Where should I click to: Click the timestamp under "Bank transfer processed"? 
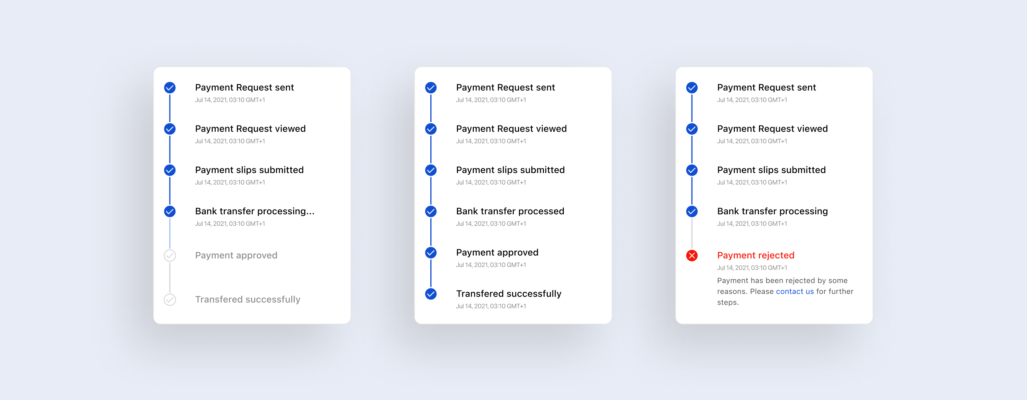click(x=491, y=224)
